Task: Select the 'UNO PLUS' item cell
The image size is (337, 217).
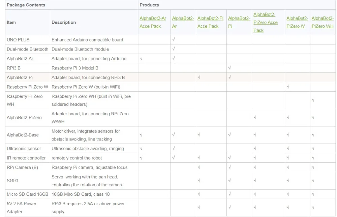Action: [28, 40]
